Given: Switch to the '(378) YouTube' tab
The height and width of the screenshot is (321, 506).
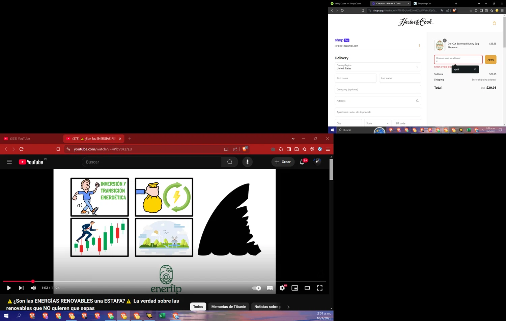Looking at the screenshot, I should click(31, 139).
